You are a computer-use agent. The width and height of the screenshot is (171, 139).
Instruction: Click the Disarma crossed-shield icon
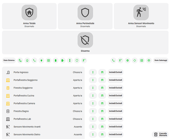85,40
